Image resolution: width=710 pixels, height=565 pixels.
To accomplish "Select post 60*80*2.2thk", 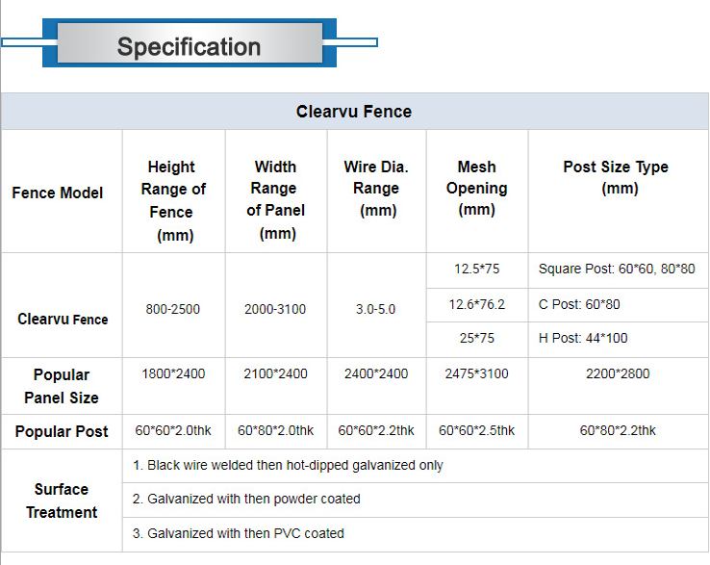I will point(618,430).
